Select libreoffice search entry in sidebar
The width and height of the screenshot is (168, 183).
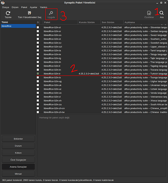(18, 26)
